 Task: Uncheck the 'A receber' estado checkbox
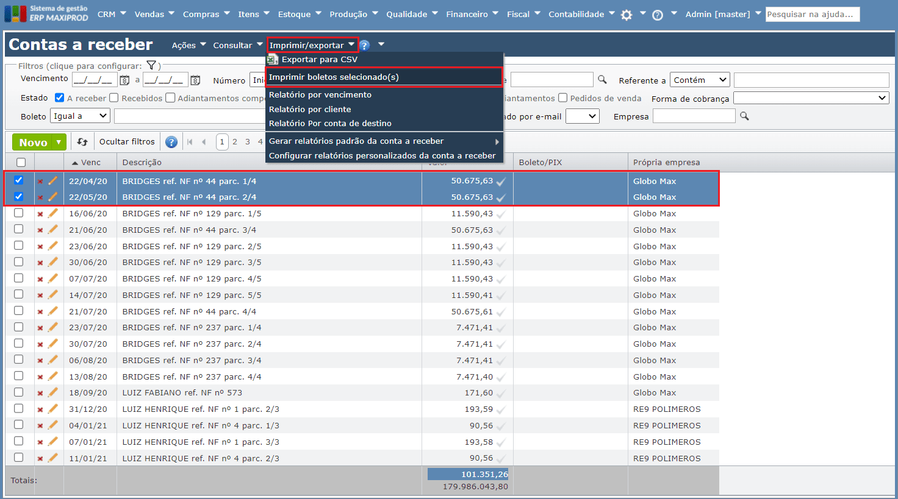[x=60, y=97]
